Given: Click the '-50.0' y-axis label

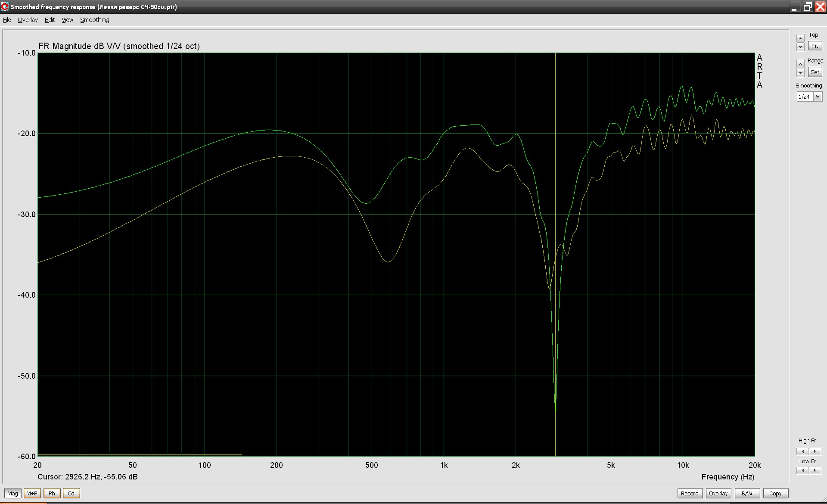Looking at the screenshot, I should tap(27, 376).
